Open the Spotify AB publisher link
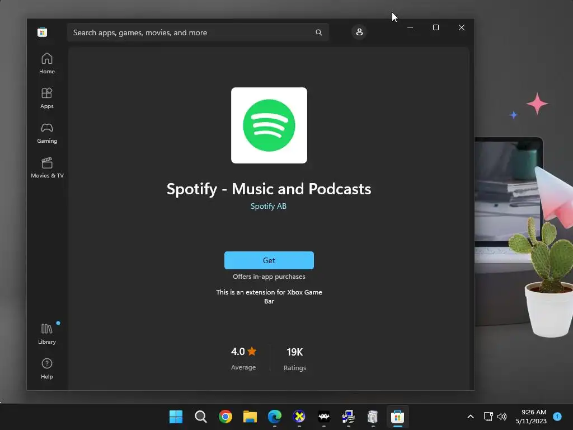The height and width of the screenshot is (430, 573). 269,206
